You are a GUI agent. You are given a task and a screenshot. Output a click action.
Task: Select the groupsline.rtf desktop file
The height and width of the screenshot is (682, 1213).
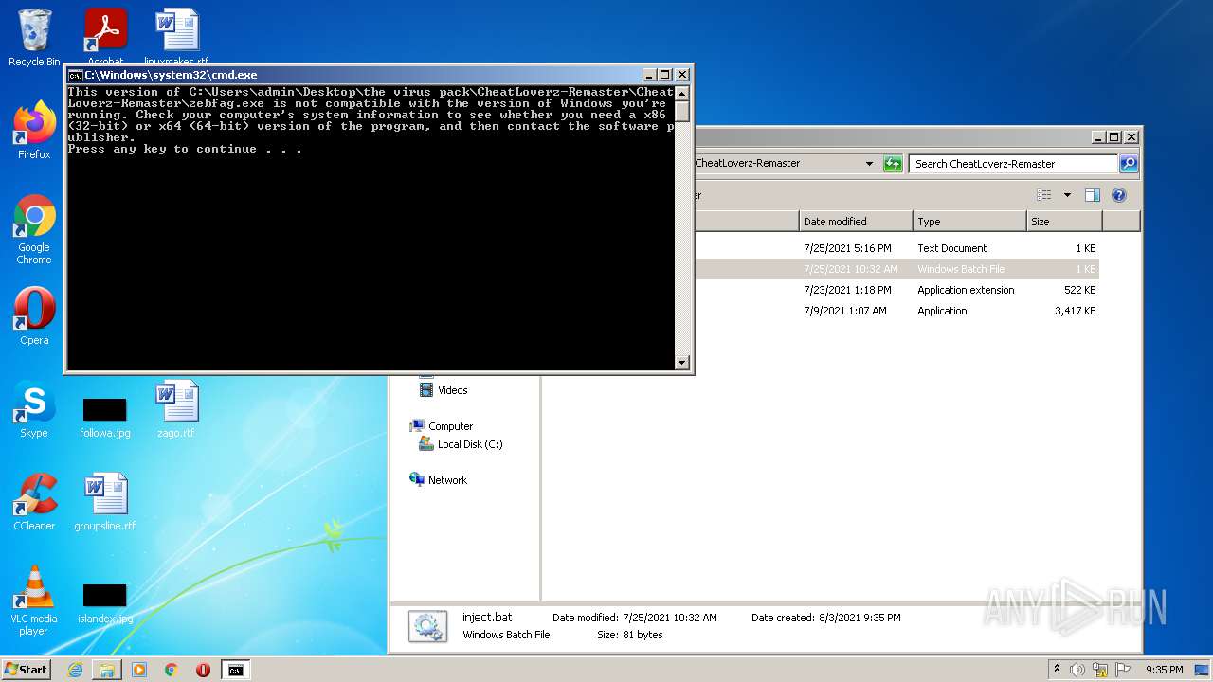(x=104, y=502)
